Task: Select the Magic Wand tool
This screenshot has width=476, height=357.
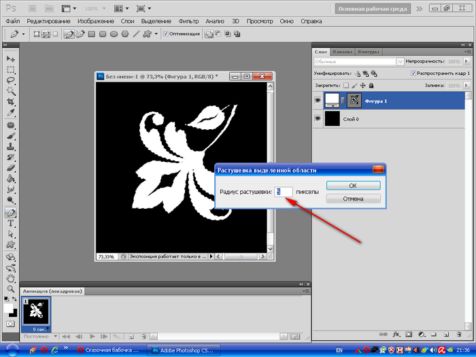Action: [11, 91]
